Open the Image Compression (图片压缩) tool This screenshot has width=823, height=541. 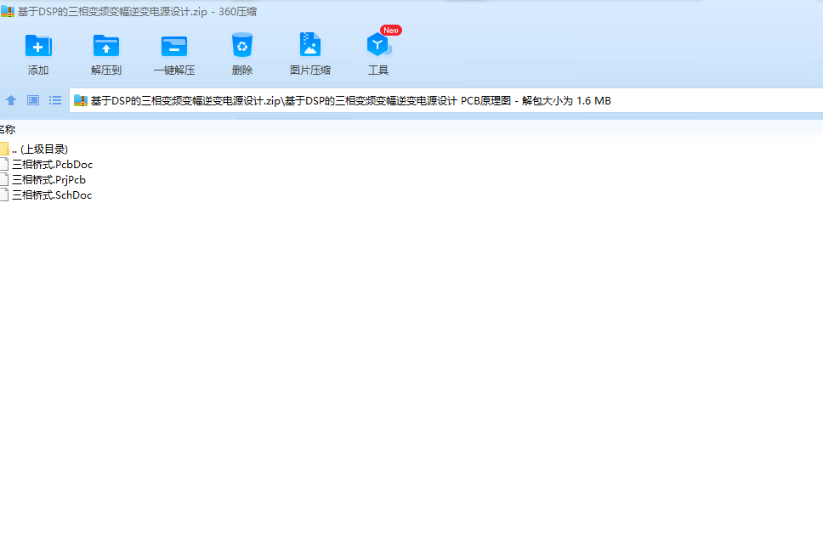(x=310, y=44)
